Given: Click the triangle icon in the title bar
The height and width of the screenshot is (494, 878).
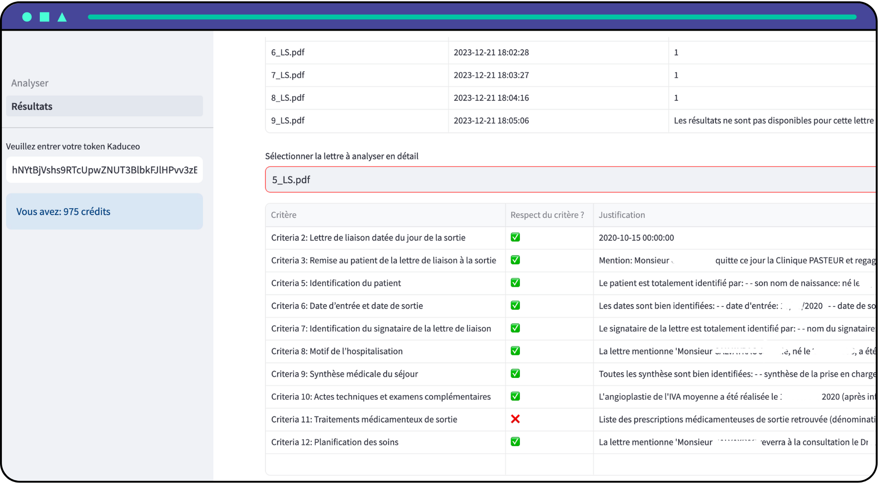Looking at the screenshot, I should point(62,17).
